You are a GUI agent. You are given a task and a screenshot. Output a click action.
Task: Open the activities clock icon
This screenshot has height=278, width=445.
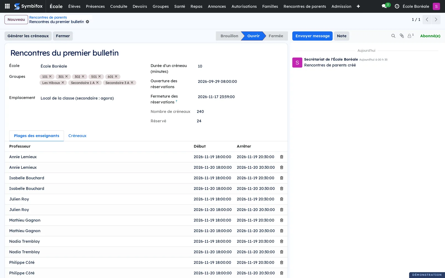pyautogui.click(x=397, y=6)
